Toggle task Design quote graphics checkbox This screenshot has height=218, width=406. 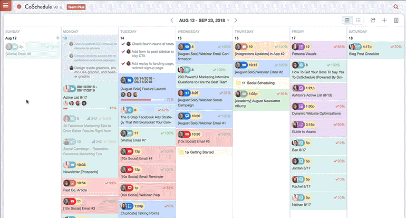pos(66,68)
